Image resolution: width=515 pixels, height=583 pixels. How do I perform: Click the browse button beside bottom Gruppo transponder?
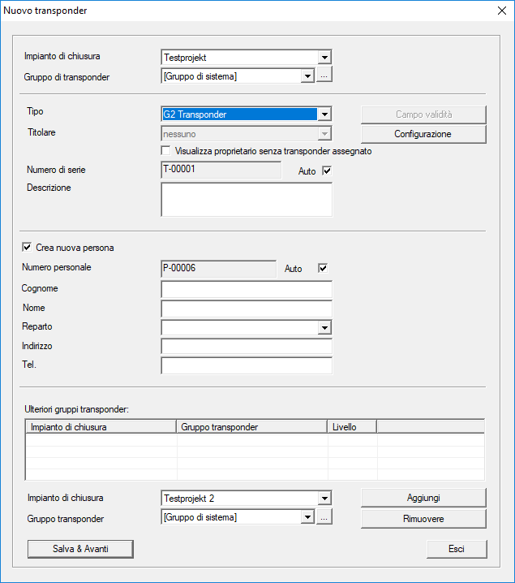tap(324, 517)
